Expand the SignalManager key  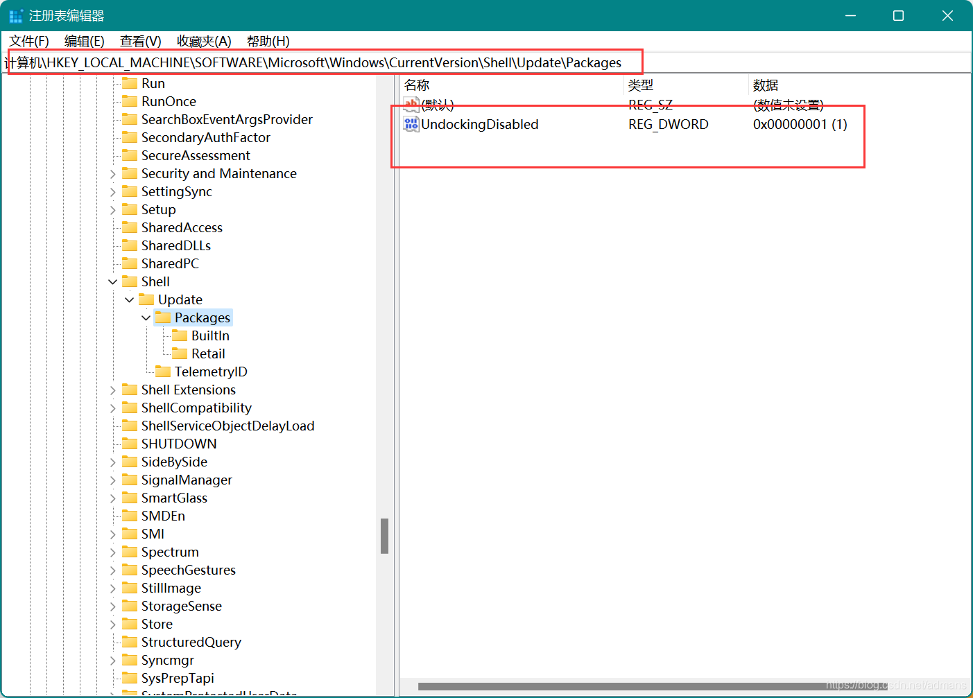113,480
